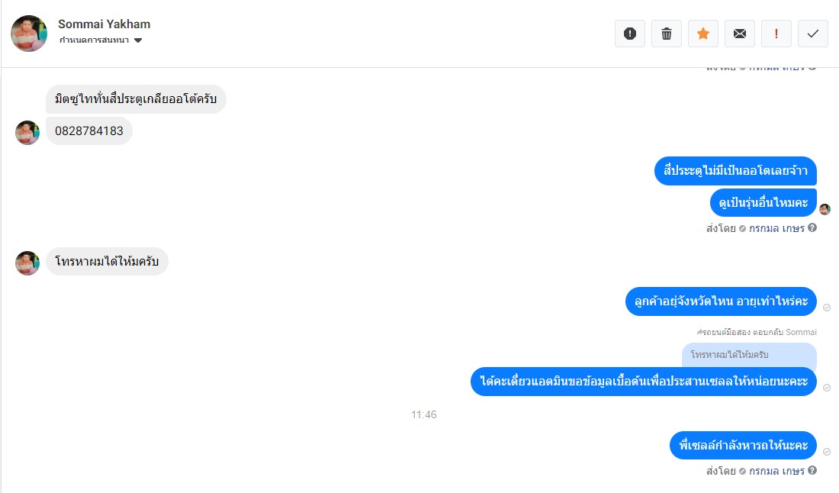Flag conversation with the red exclamation icon
Viewport: 839px width, 493px height.
point(776,34)
